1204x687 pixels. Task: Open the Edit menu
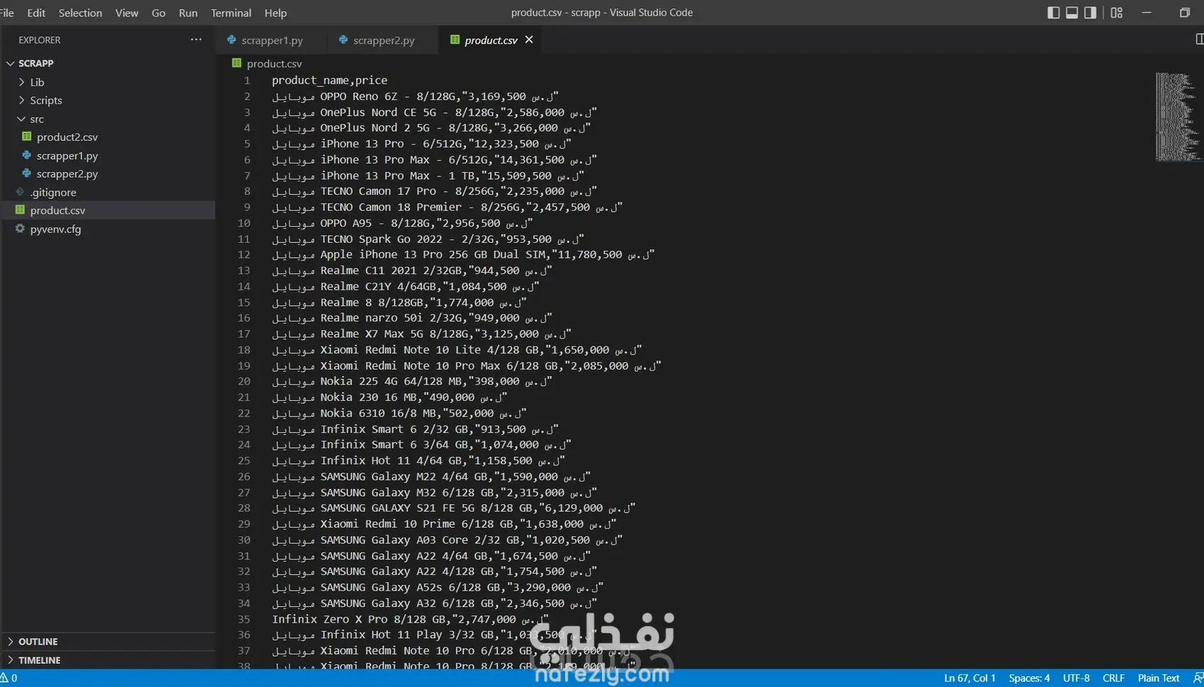pos(36,13)
